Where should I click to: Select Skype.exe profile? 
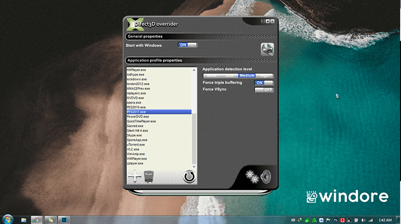pyautogui.click(x=159, y=135)
